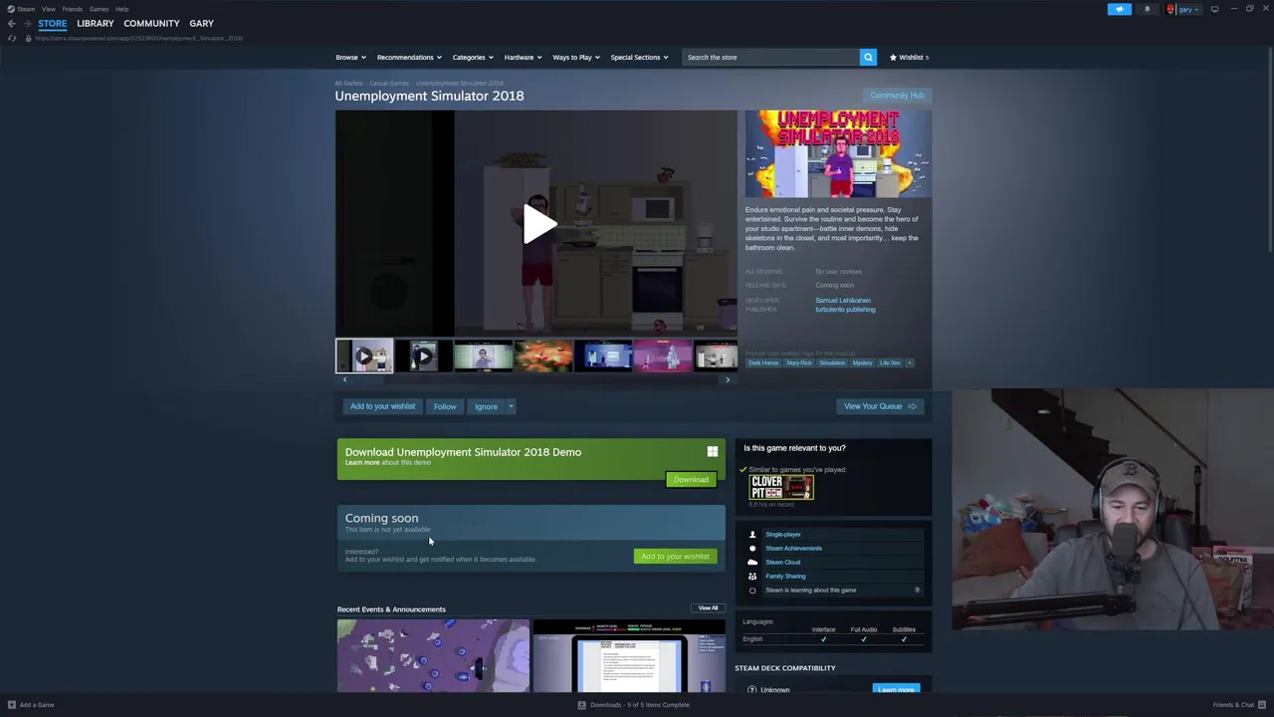Click the Story Rich tag
This screenshot has height=717, width=1274.
click(798, 362)
